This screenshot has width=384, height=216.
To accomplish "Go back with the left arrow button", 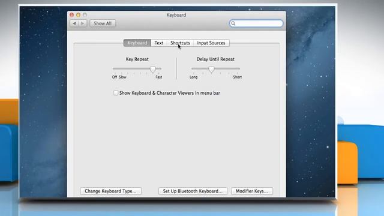I will (x=74, y=23).
